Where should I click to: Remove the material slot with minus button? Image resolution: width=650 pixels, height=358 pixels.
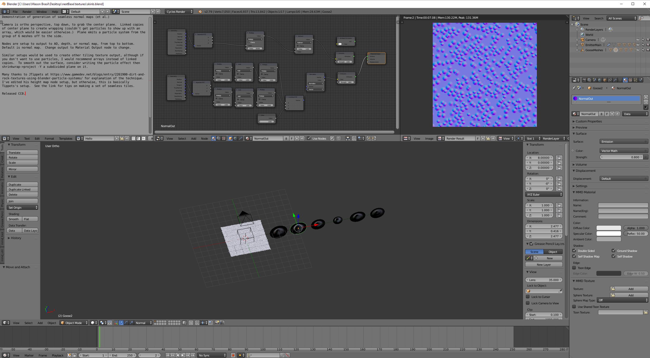[x=646, y=102]
